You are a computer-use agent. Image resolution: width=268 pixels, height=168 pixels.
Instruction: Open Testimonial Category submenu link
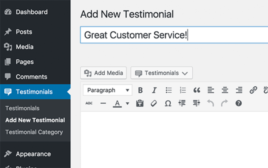click(x=34, y=132)
